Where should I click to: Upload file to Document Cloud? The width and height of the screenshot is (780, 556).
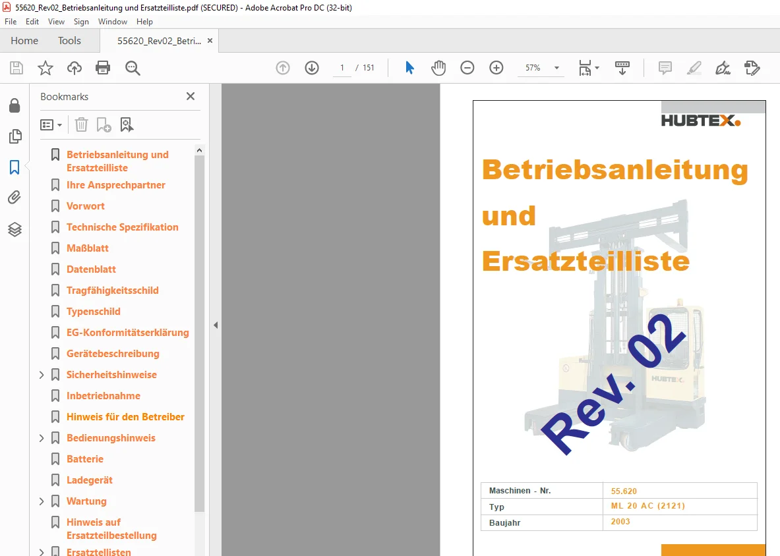coord(75,68)
